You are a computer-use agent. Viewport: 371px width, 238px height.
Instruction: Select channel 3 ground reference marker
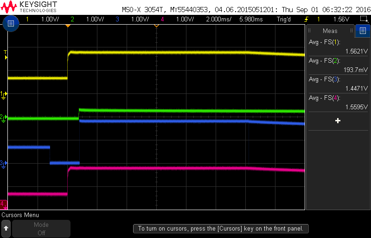click(x=4, y=164)
